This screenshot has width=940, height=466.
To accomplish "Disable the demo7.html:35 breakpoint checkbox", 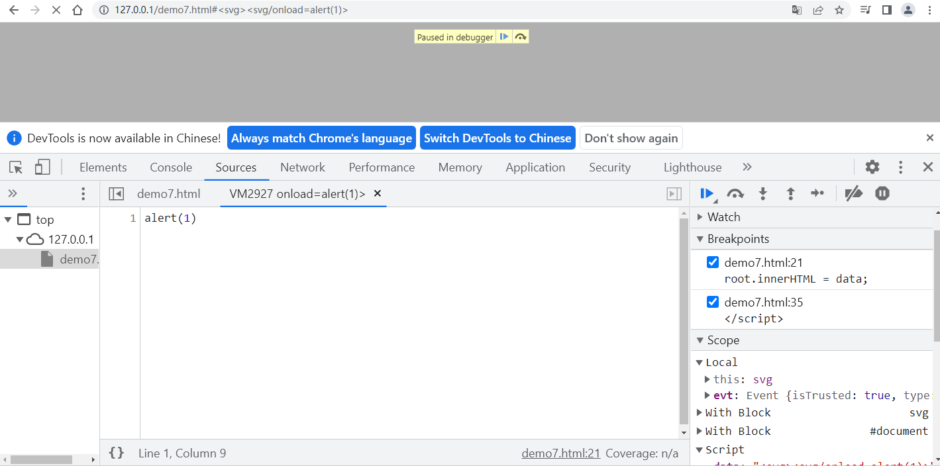I will (x=713, y=302).
